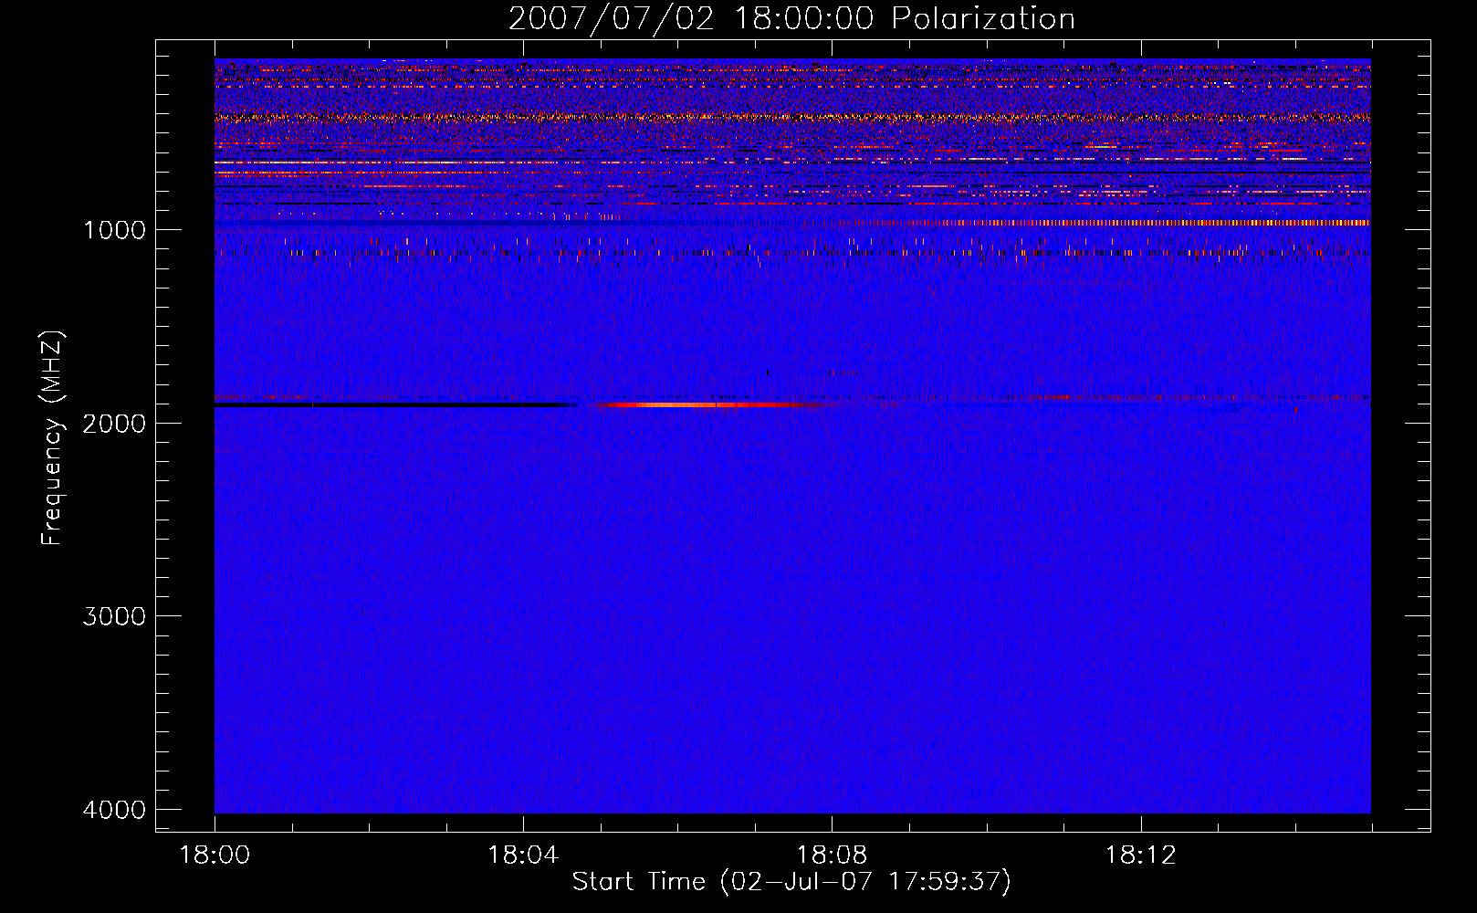
Task: Click the 1000 frequency tick label
Action: 114,230
